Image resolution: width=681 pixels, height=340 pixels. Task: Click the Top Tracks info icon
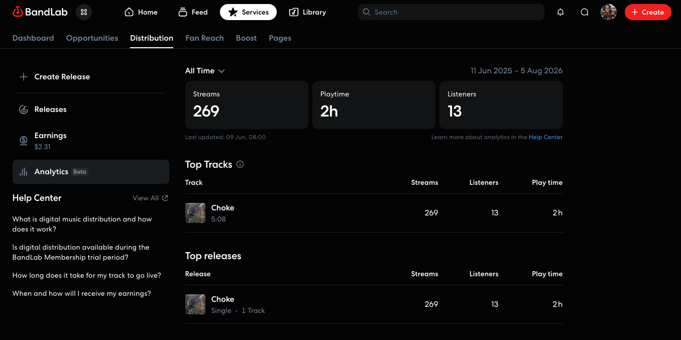click(x=240, y=164)
